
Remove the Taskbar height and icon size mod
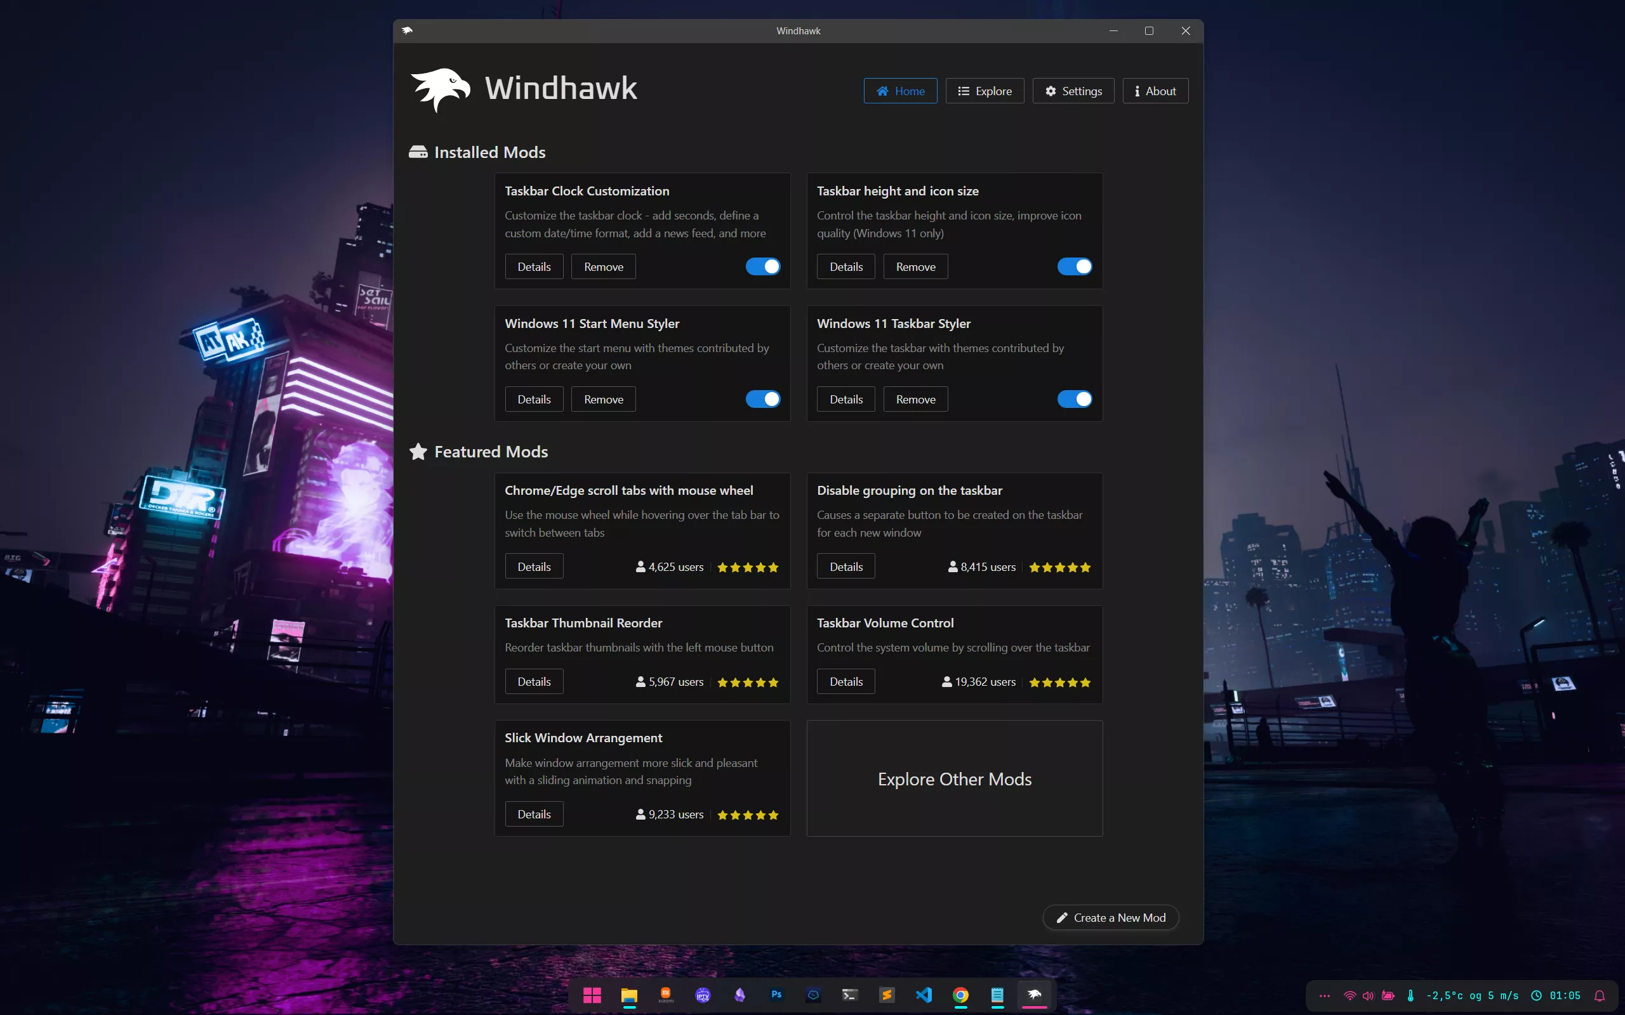point(915,266)
